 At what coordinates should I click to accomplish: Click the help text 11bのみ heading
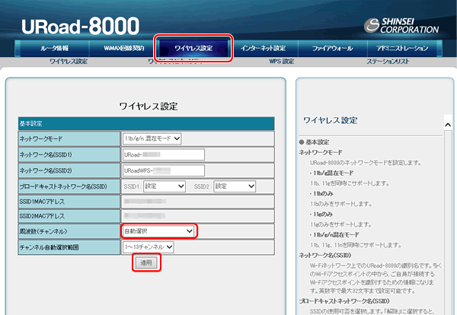323,193
